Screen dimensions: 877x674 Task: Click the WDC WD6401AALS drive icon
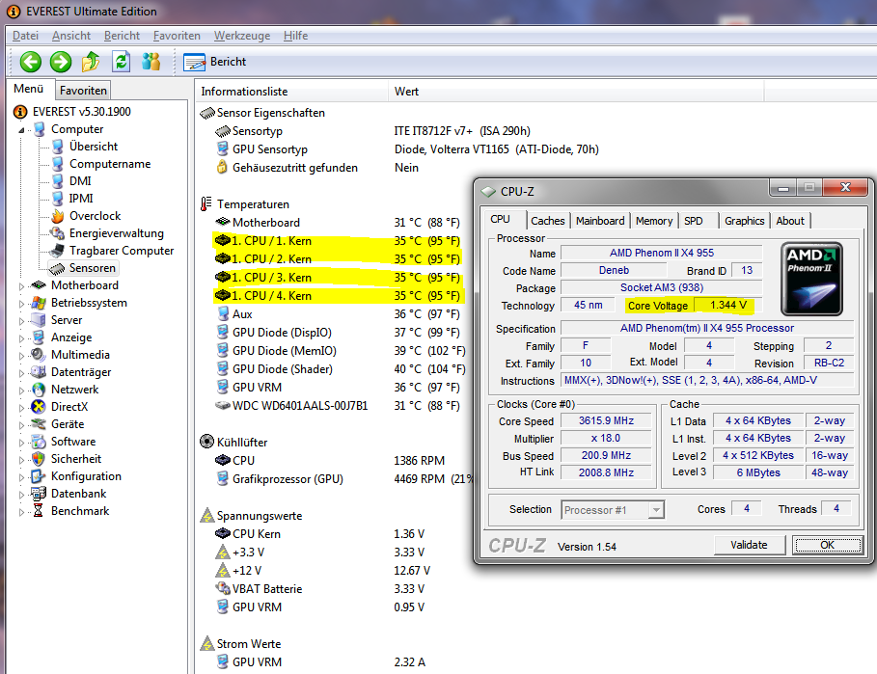(x=223, y=405)
